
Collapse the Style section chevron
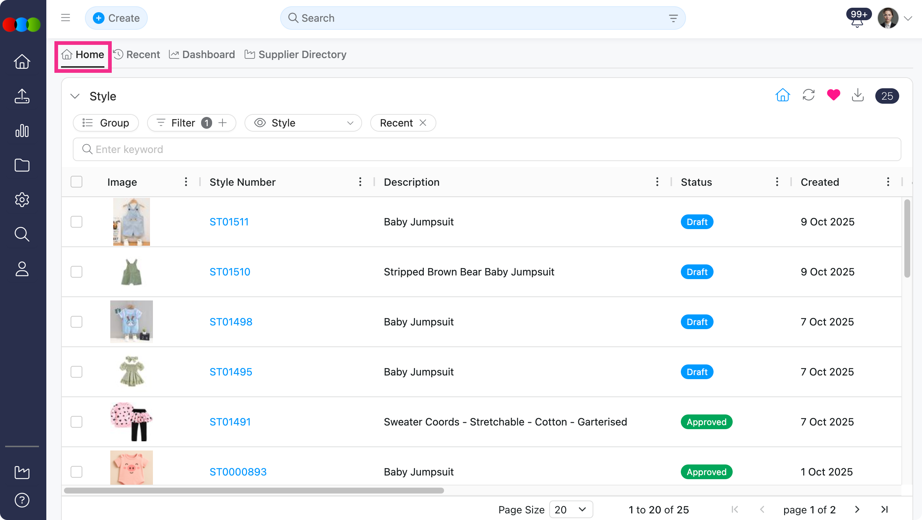tap(75, 96)
